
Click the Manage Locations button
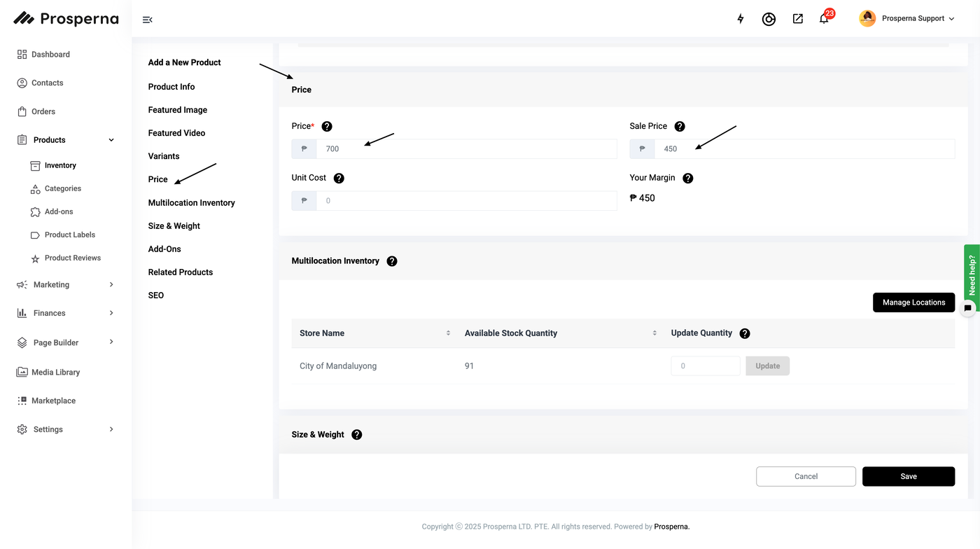point(913,303)
